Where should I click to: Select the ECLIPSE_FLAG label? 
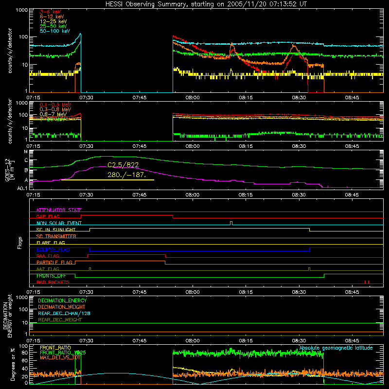(x=53, y=249)
